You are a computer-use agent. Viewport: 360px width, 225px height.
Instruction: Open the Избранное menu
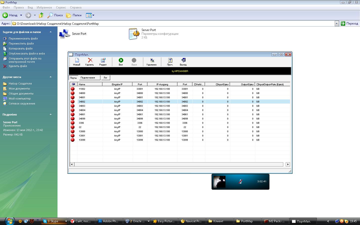(44, 7)
